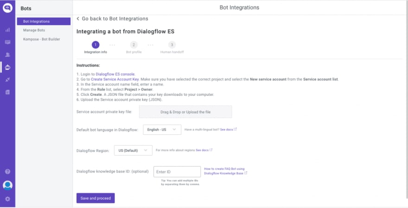408x208 pixels.
Task: Select step 2 Bot profile
Action: (x=134, y=47)
